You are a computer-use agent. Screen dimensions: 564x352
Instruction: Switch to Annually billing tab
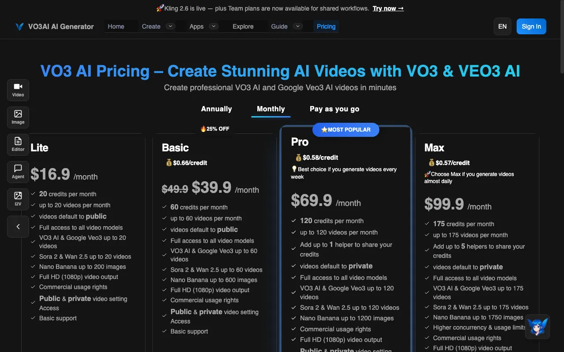(216, 109)
